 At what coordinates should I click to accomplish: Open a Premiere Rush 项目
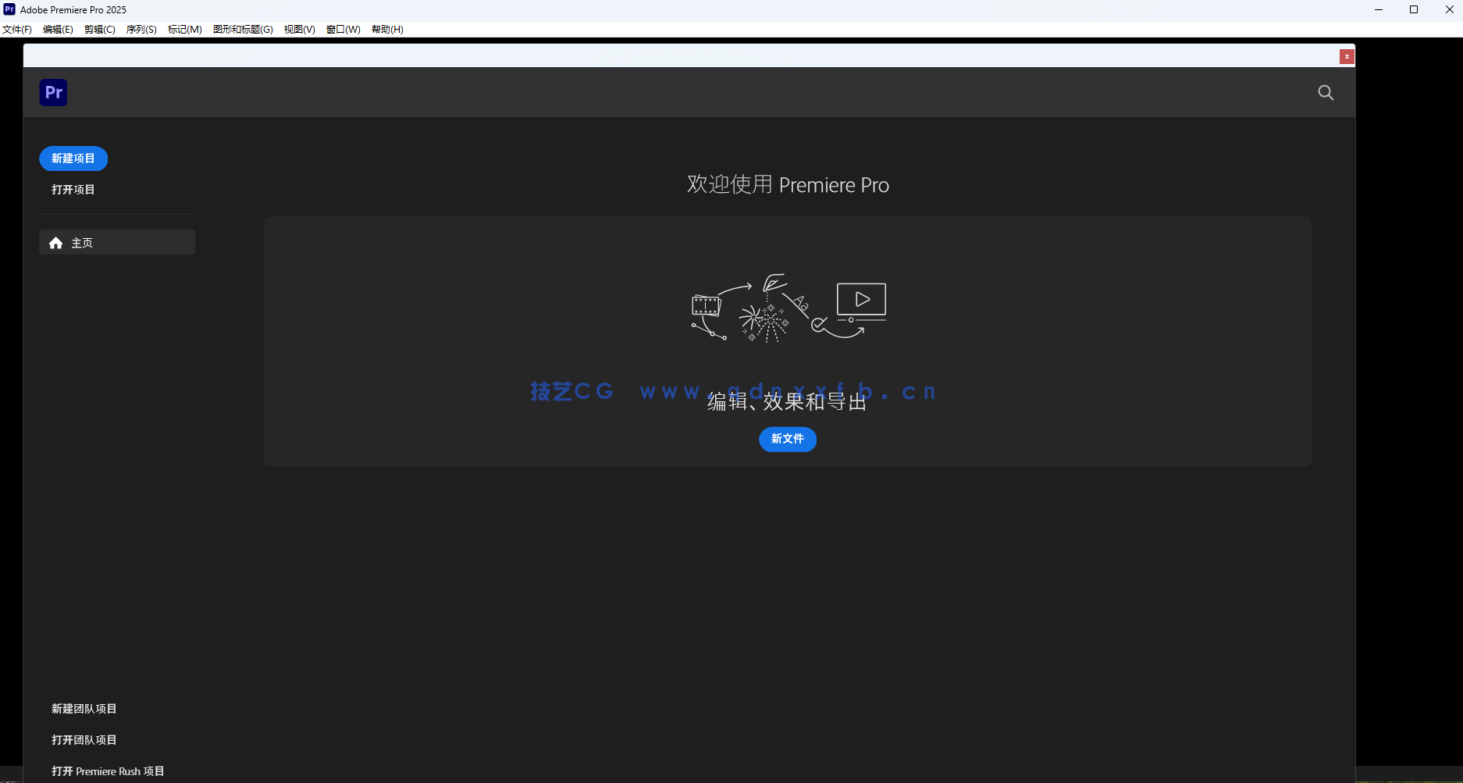tap(108, 771)
